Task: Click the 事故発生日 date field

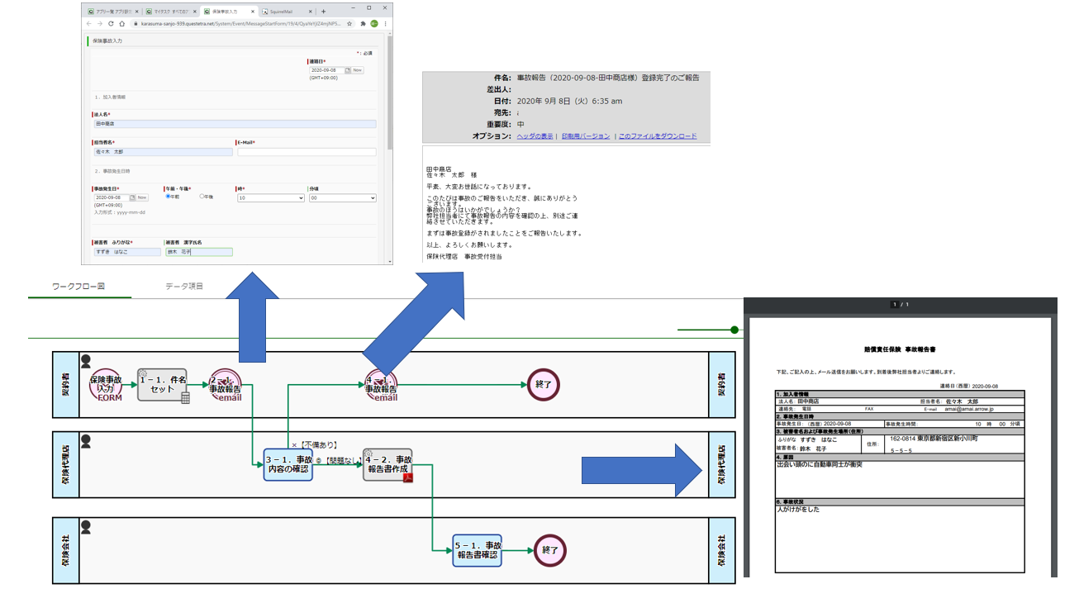Action: [x=111, y=197]
